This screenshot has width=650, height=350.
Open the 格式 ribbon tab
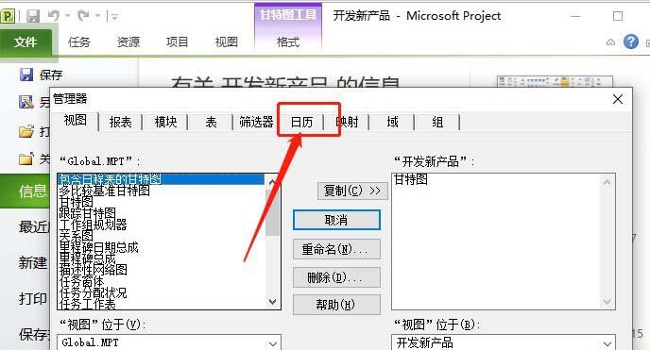click(288, 42)
